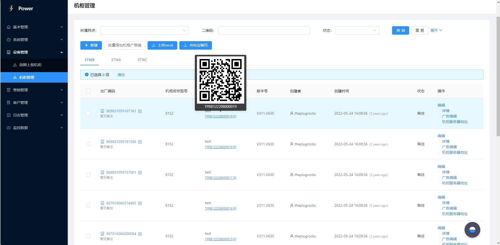The width and height of the screenshot is (500, 245).
Task: Check the row 869831059157501 checkbox
Action: click(88, 175)
